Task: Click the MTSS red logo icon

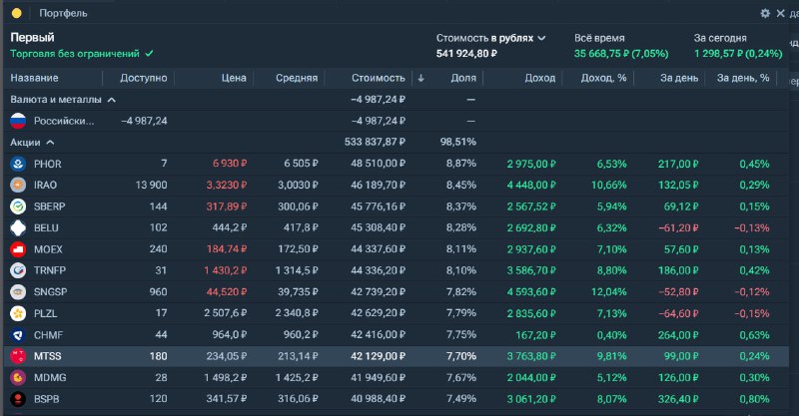Action: tap(18, 356)
